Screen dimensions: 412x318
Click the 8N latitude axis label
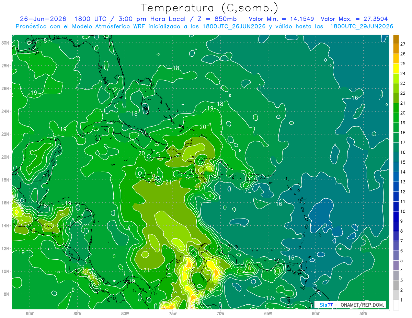coord(6,294)
